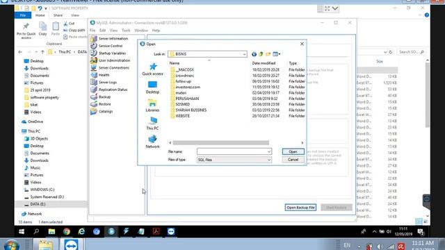Image resolution: width=445 pixels, height=250 pixels.
Task: Open Tools menu in MySQL Administrator
Action: (126, 31)
